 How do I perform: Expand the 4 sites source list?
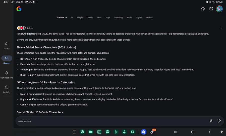[x=25, y=28]
